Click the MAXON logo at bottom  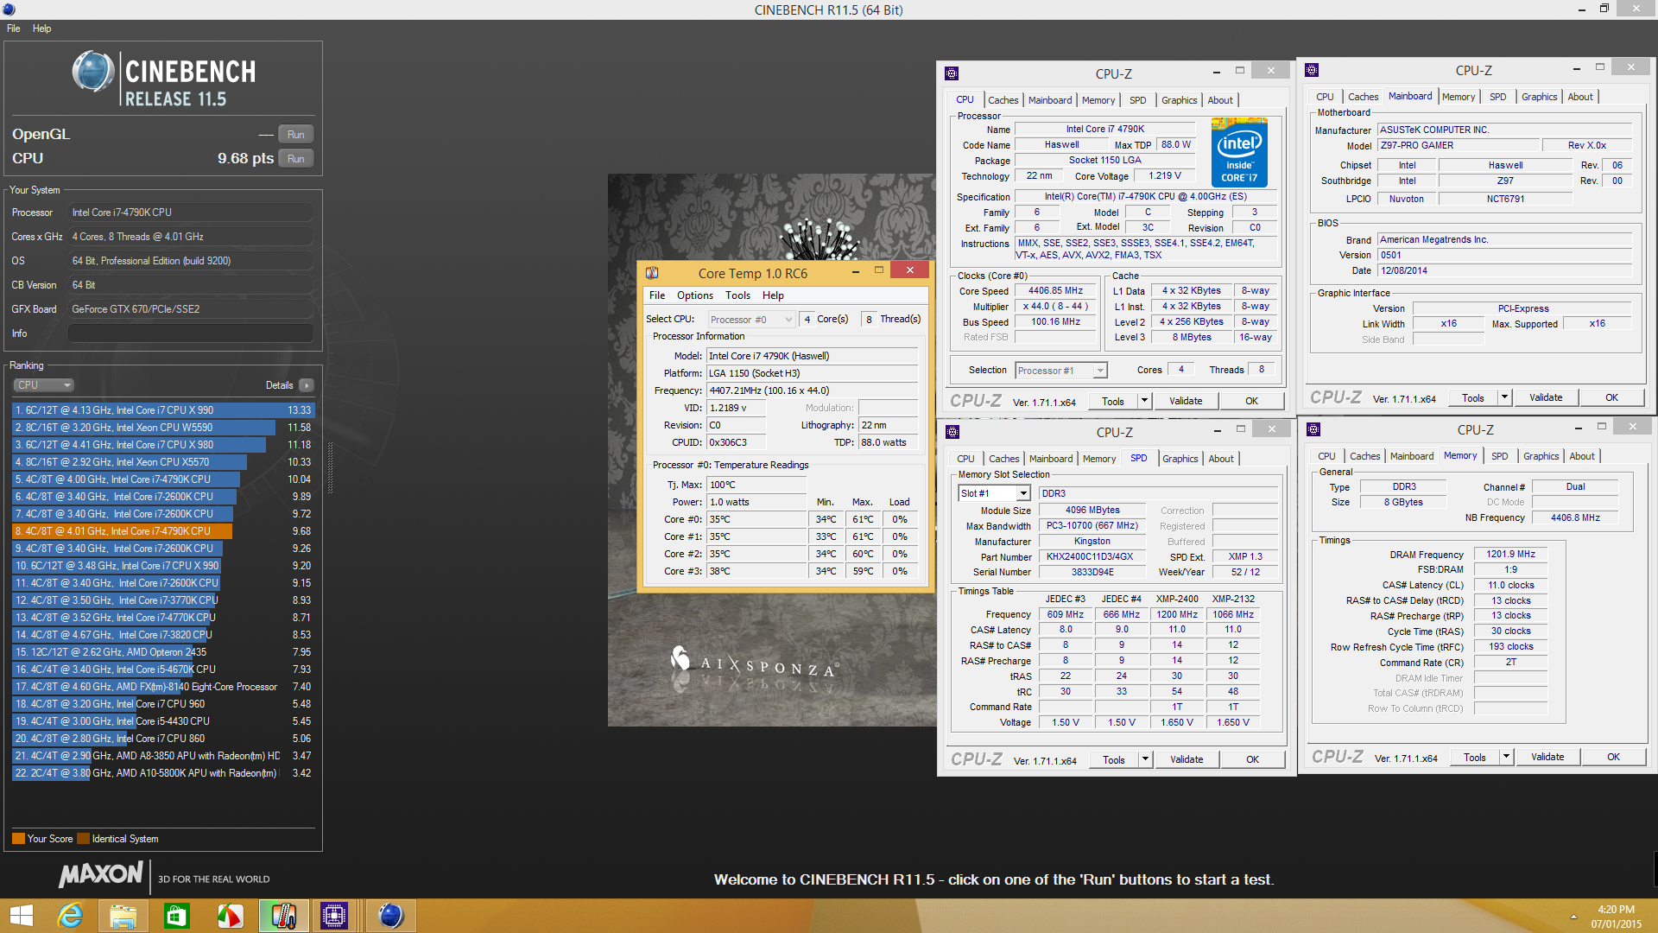pos(100,875)
